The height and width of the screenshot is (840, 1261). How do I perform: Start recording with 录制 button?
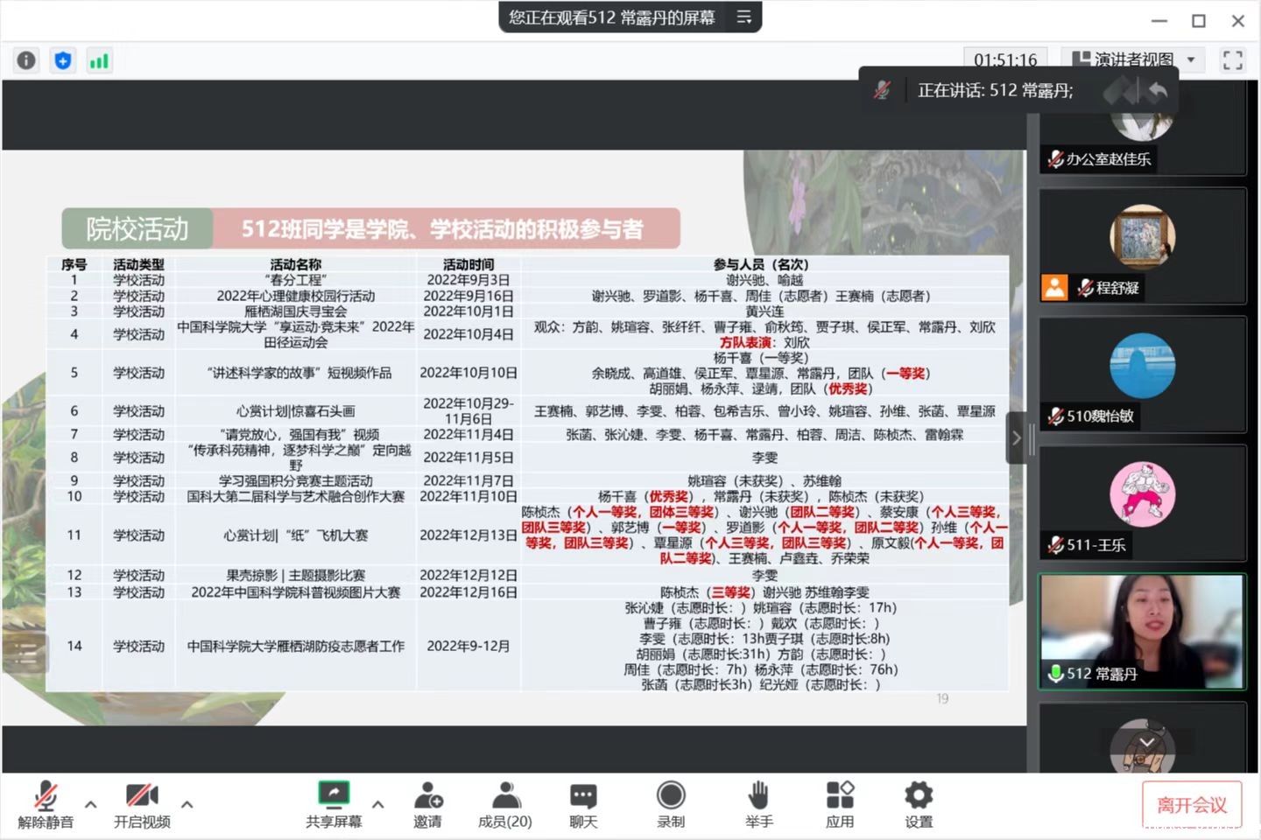(671, 804)
